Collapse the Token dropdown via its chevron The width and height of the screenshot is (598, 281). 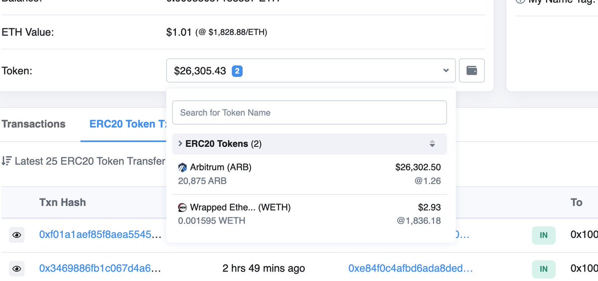click(446, 71)
